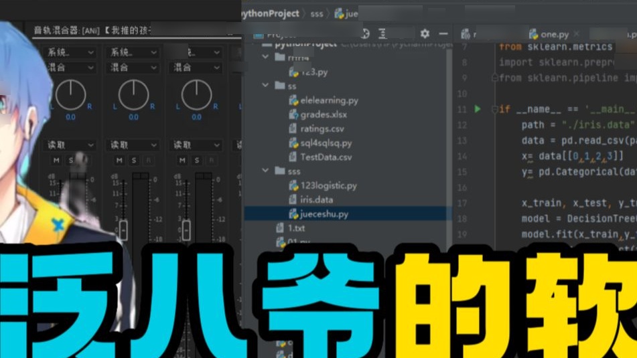This screenshot has height=358, width=637.
Task: Click the 音轨混合器 panel tab
Action: tap(92, 30)
